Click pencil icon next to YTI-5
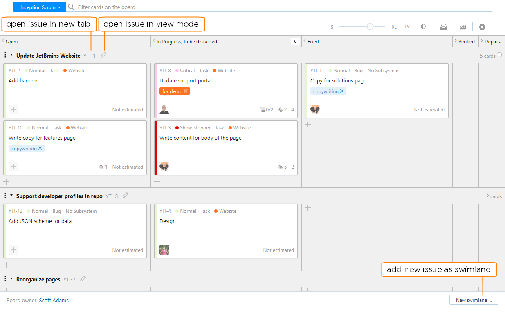 click(126, 196)
